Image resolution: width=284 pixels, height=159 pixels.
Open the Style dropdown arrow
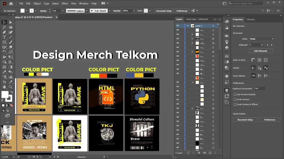(x=150, y=11)
